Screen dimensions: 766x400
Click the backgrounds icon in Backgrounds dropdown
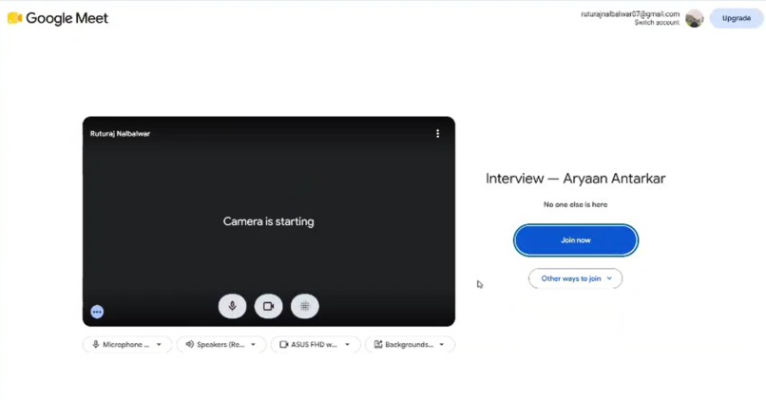378,344
